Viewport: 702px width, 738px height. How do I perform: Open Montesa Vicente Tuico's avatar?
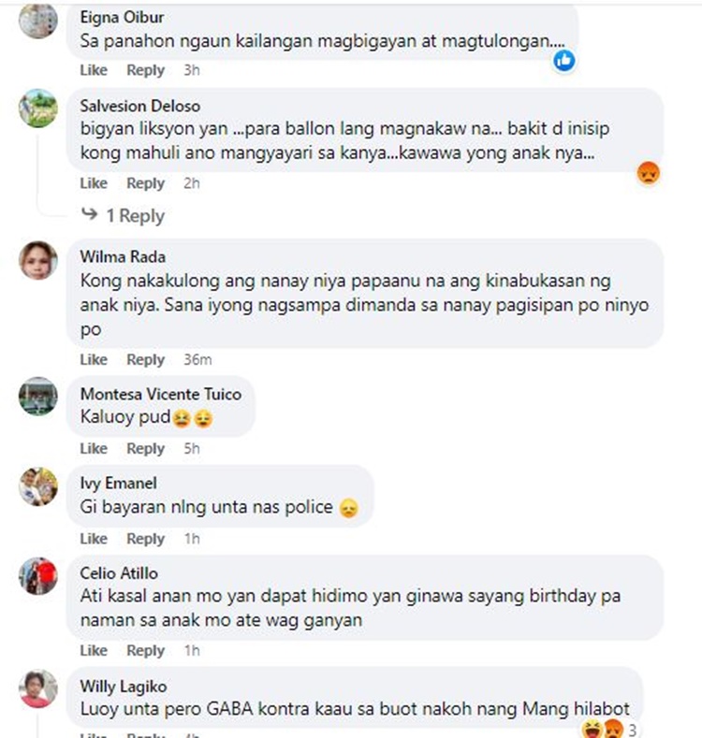click(x=38, y=397)
